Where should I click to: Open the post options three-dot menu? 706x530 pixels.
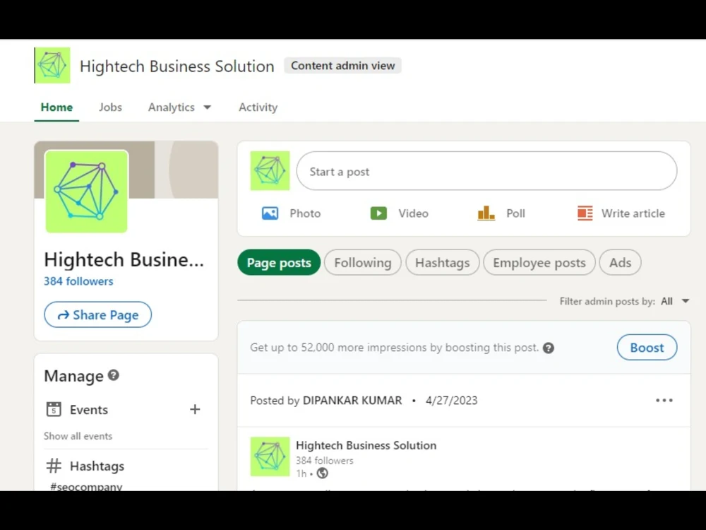(x=664, y=400)
